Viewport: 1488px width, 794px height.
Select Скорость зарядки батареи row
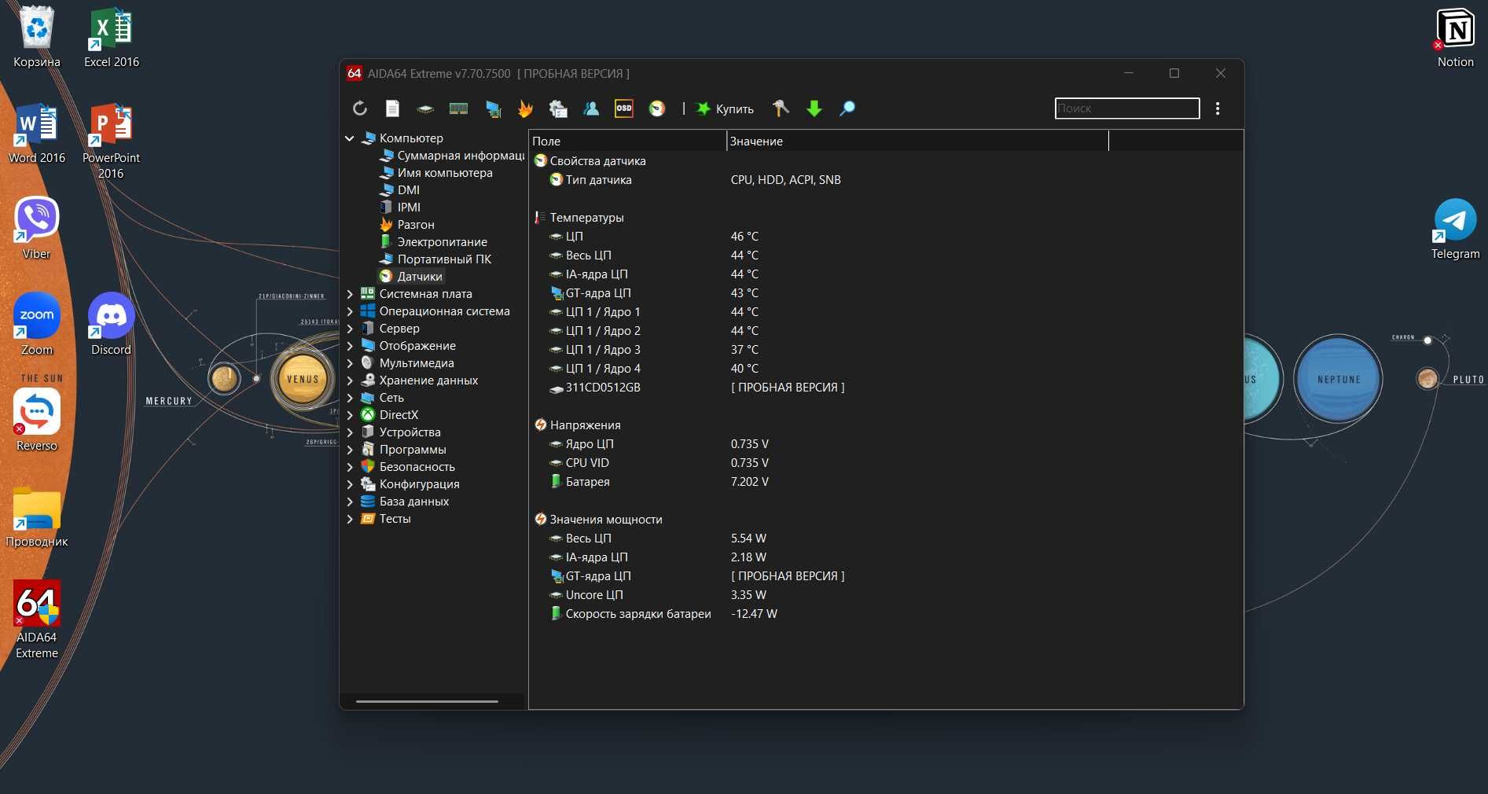click(886, 614)
